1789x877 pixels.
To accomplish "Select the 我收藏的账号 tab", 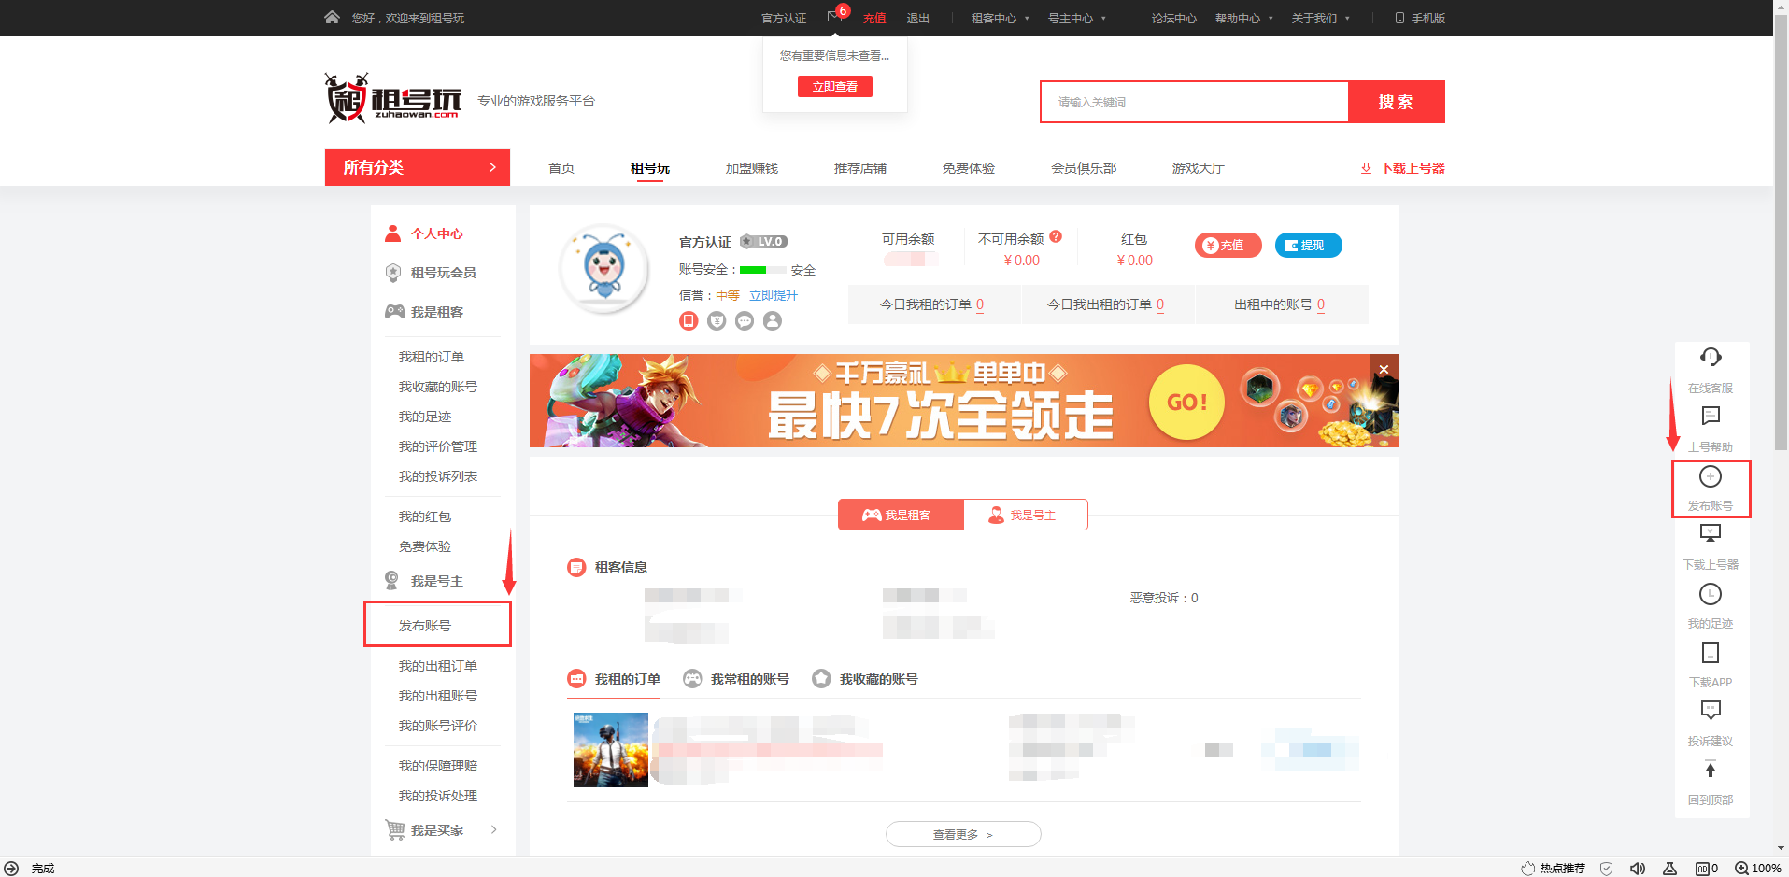I will 865,679.
